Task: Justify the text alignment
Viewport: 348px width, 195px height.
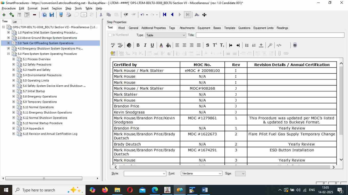Action: point(198,45)
